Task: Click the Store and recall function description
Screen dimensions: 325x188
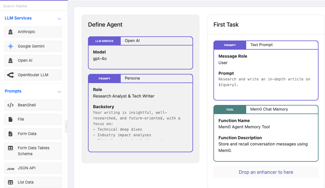Action: pos(263,147)
